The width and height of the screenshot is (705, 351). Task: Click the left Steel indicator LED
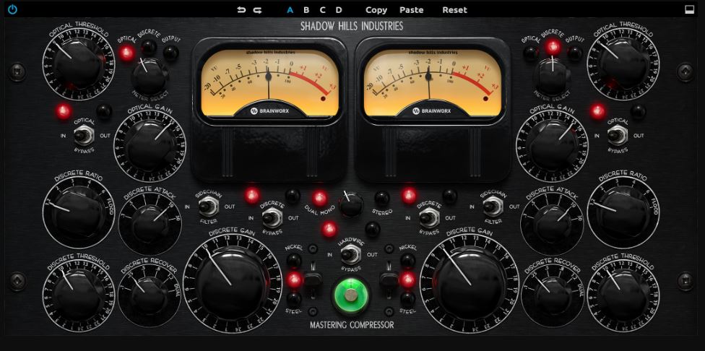293,298
